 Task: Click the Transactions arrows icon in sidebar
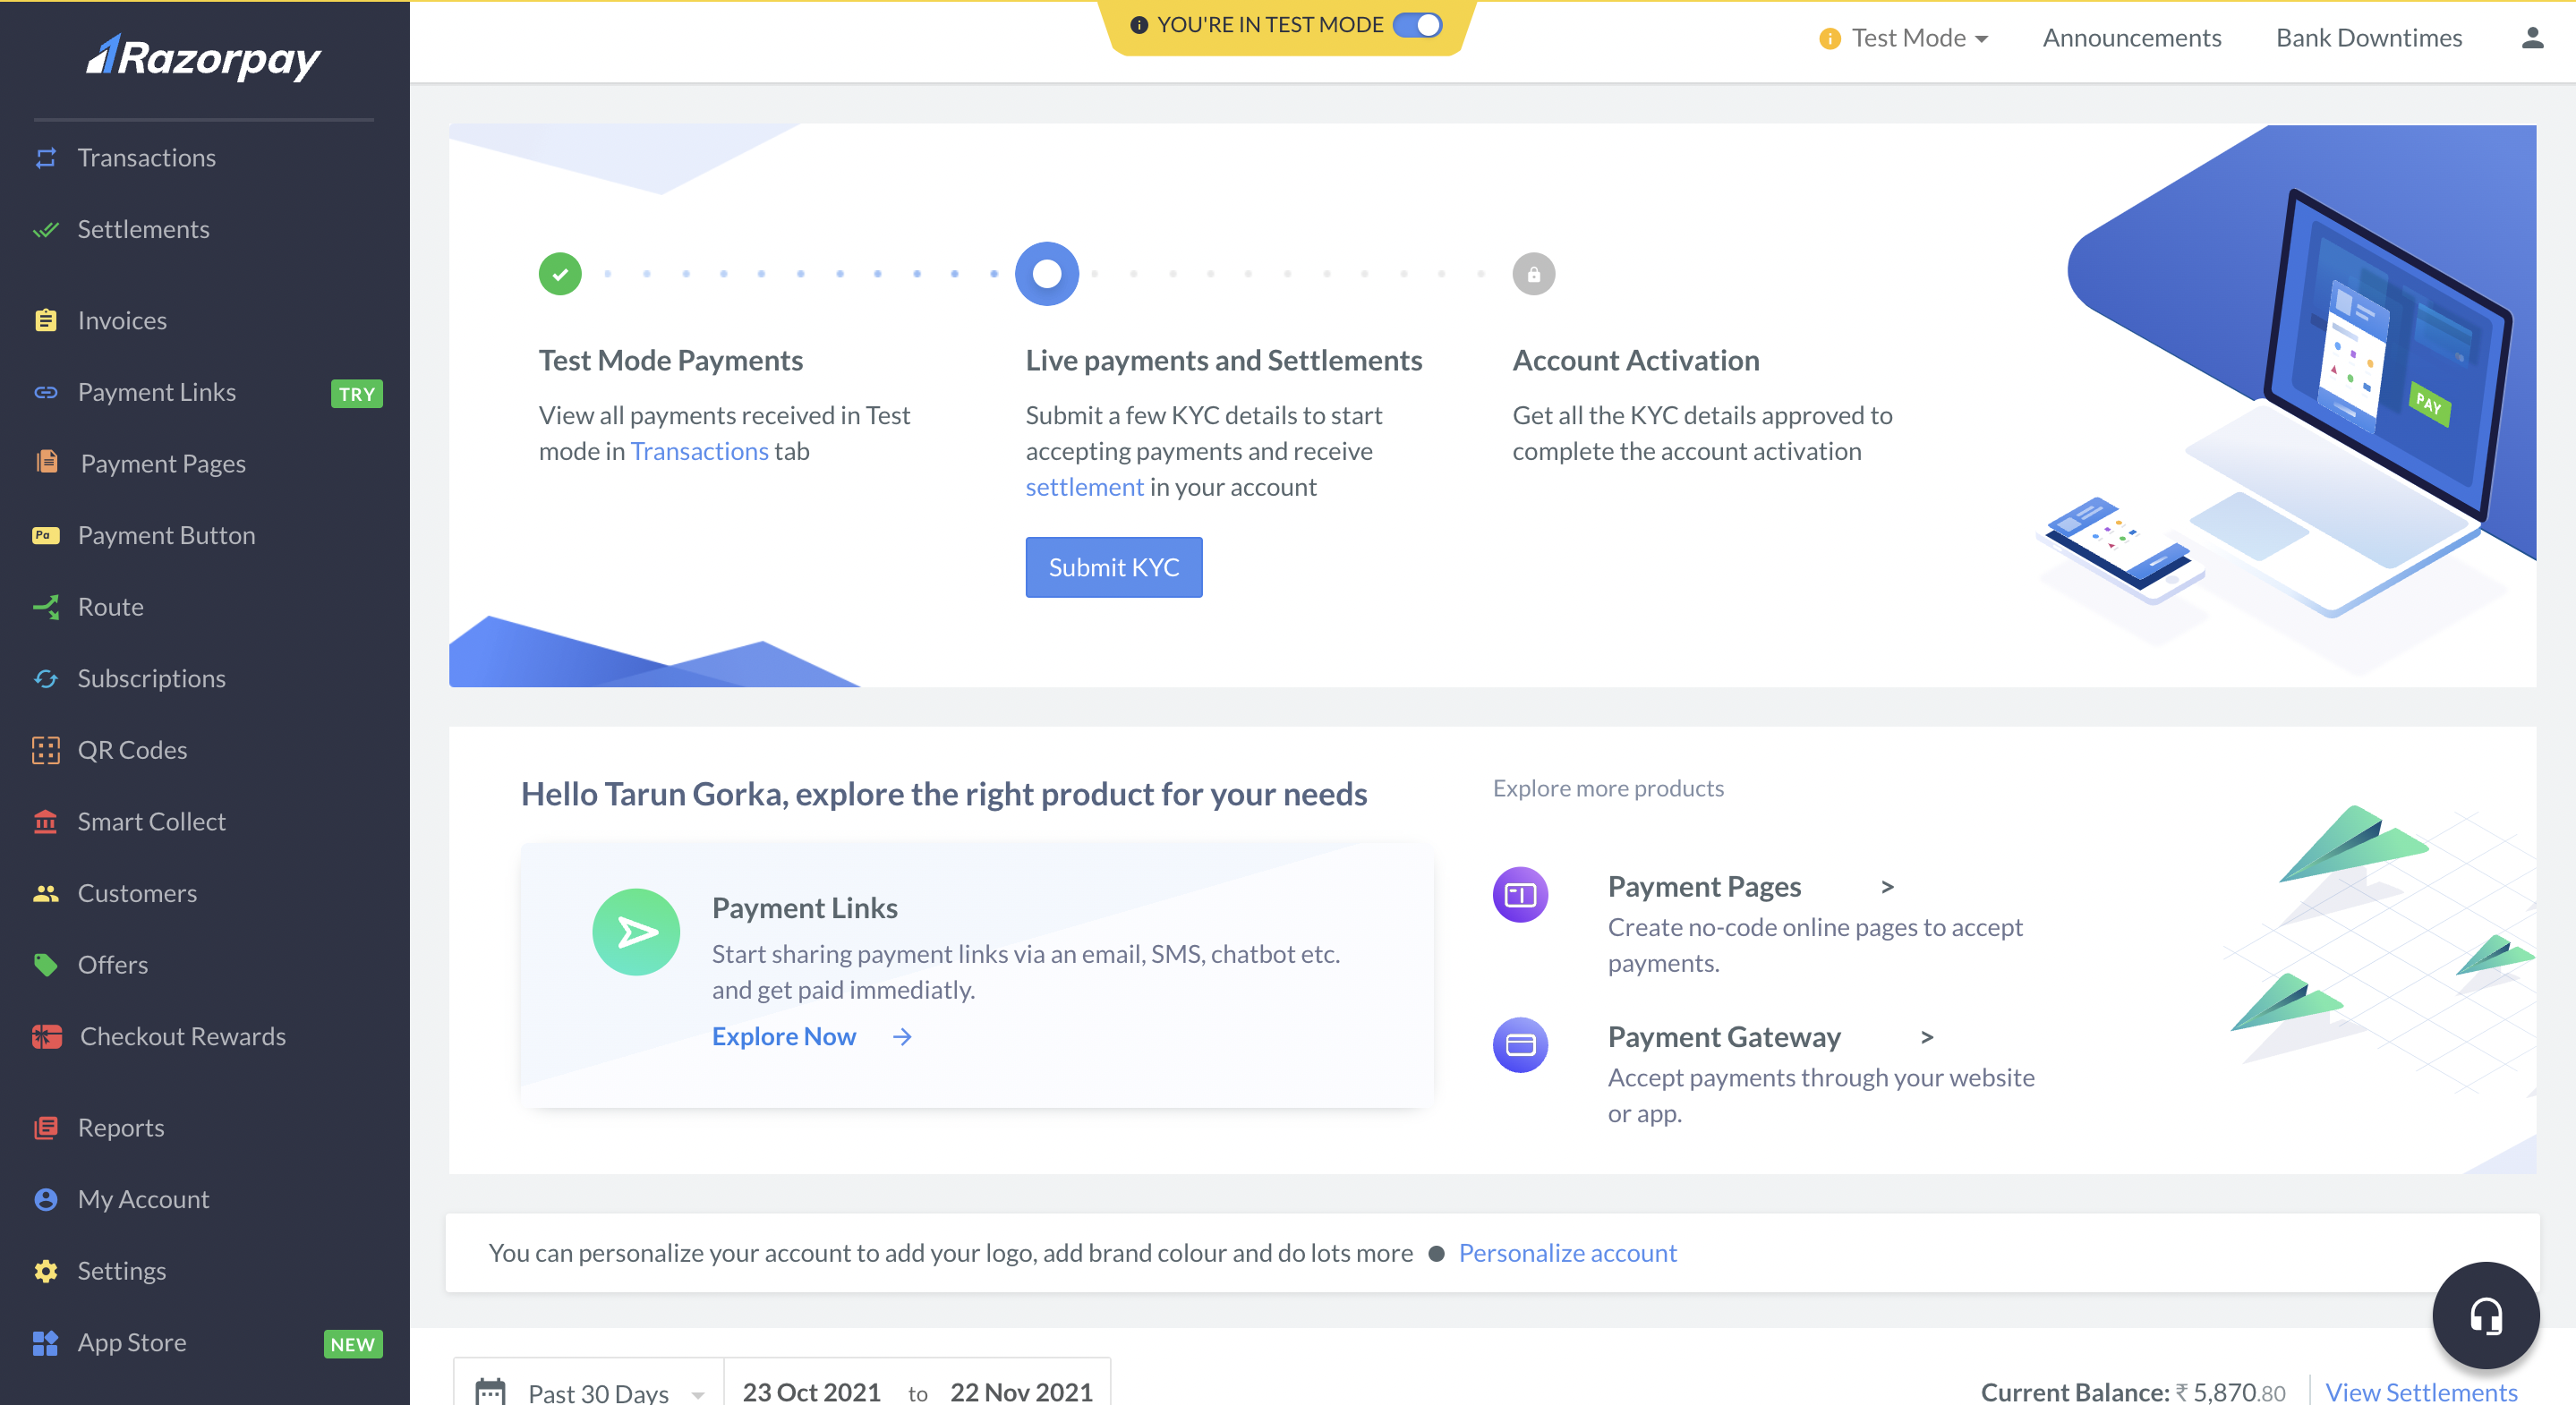click(x=46, y=158)
